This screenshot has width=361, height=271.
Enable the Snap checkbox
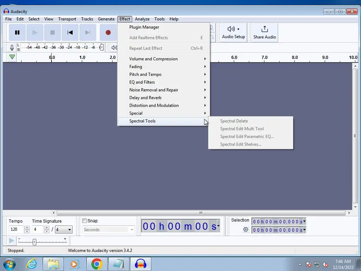coord(85,221)
